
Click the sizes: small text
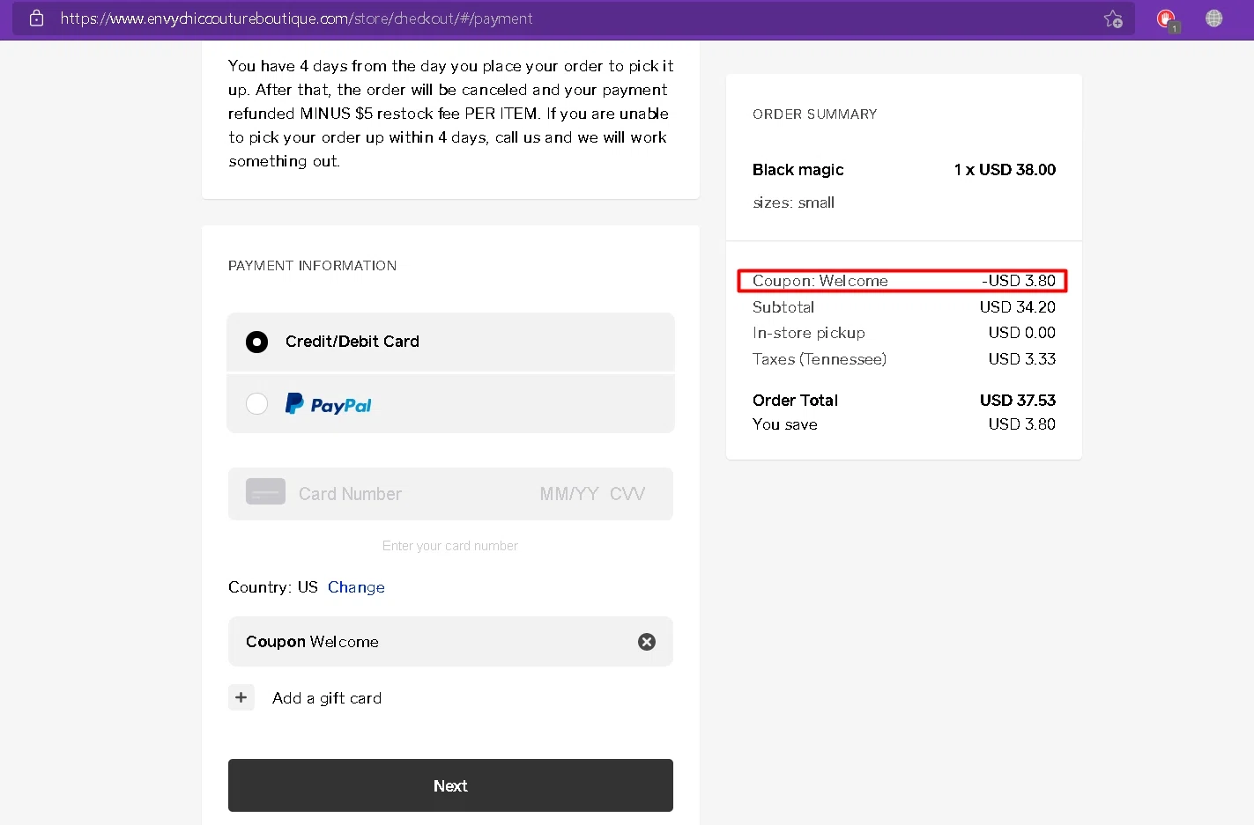pyautogui.click(x=793, y=203)
